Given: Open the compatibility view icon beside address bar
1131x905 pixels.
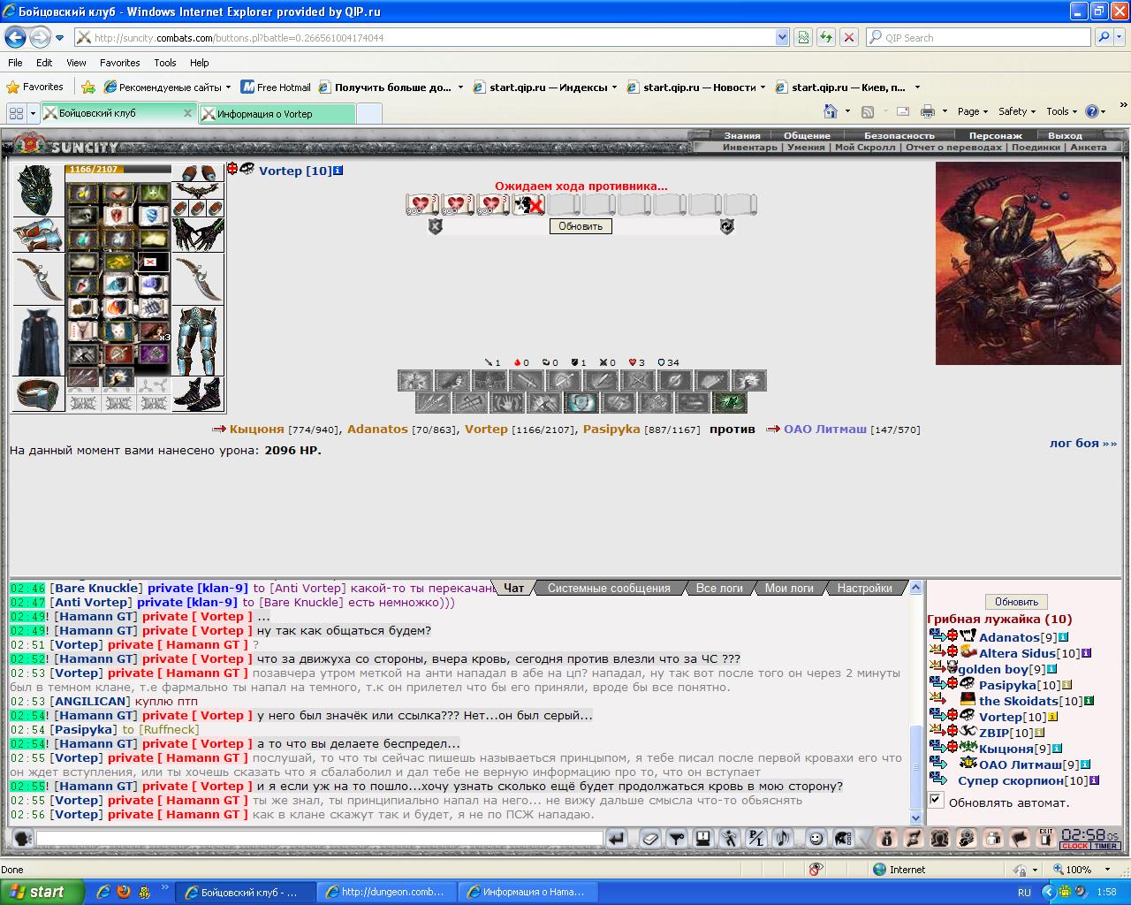Looking at the screenshot, I should click(803, 37).
